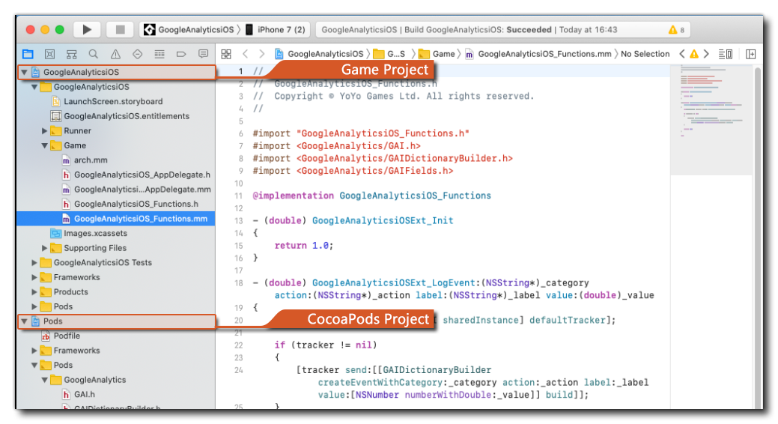
Task: Select arch.mm in the project navigator
Action: pos(91,160)
